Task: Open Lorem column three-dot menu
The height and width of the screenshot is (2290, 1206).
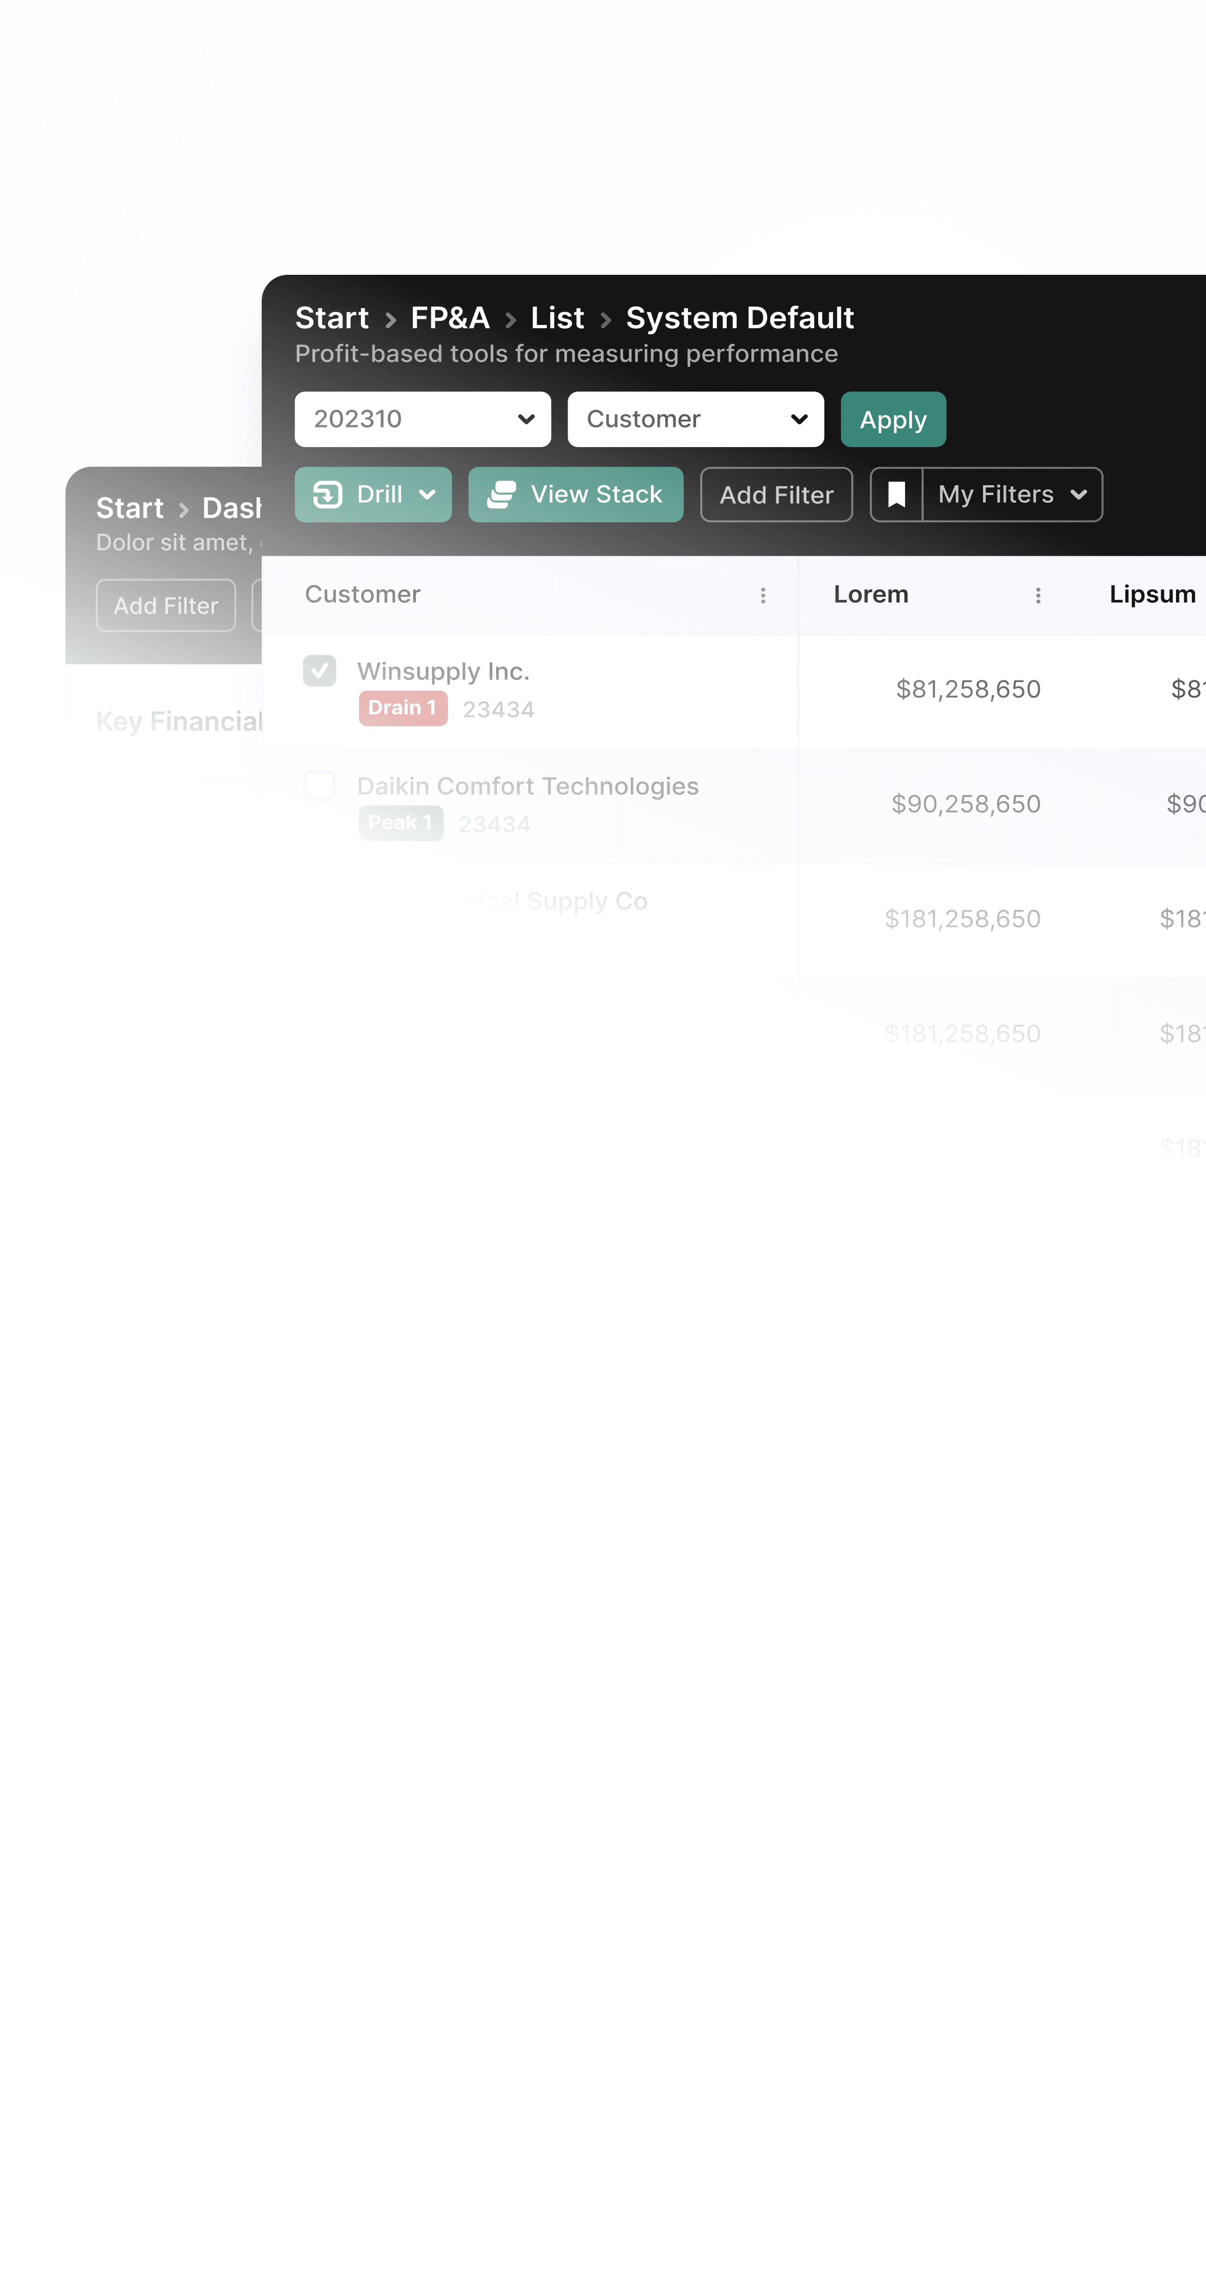Action: click(1037, 595)
